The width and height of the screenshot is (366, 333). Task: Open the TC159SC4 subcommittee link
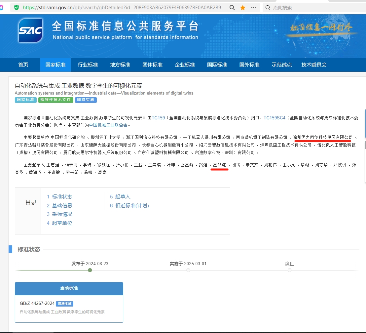click(274, 118)
